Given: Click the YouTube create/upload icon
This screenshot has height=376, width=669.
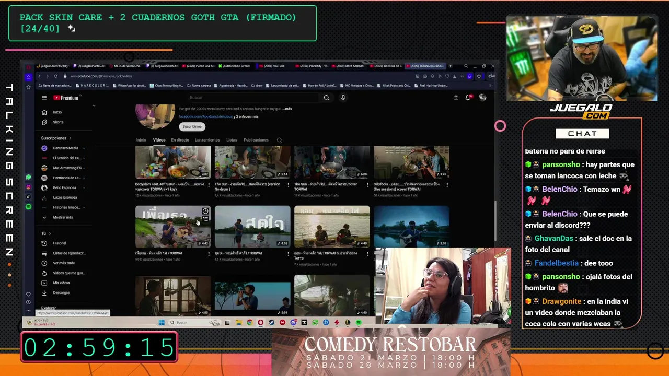Looking at the screenshot, I should [456, 98].
